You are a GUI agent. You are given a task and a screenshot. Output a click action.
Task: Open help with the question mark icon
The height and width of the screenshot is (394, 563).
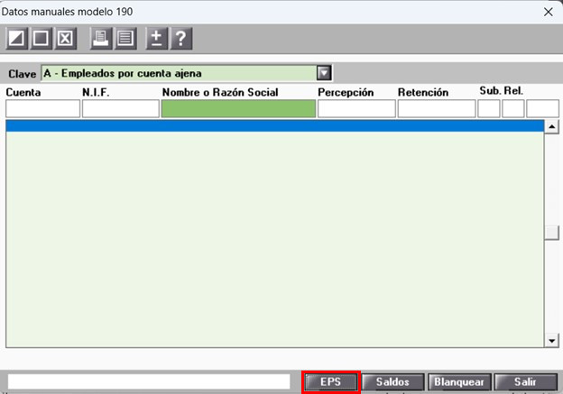point(181,38)
